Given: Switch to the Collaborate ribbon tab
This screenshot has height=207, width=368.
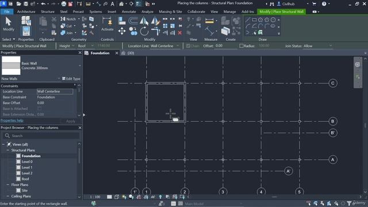Looking at the screenshot, I should point(196,11).
